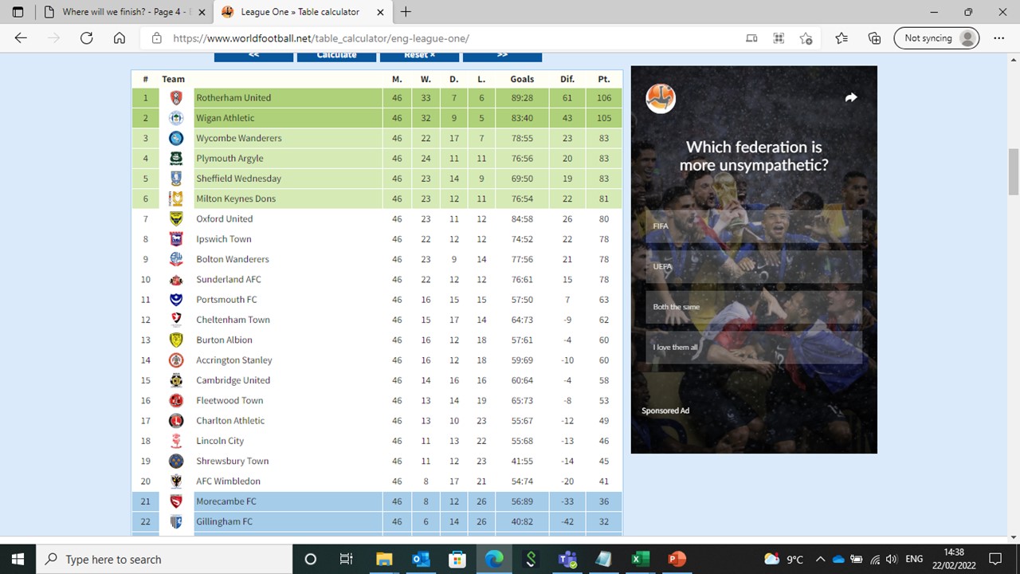The height and width of the screenshot is (574, 1020).
Task: Click the Not syncing profile button
Action: pyautogui.click(x=936, y=38)
